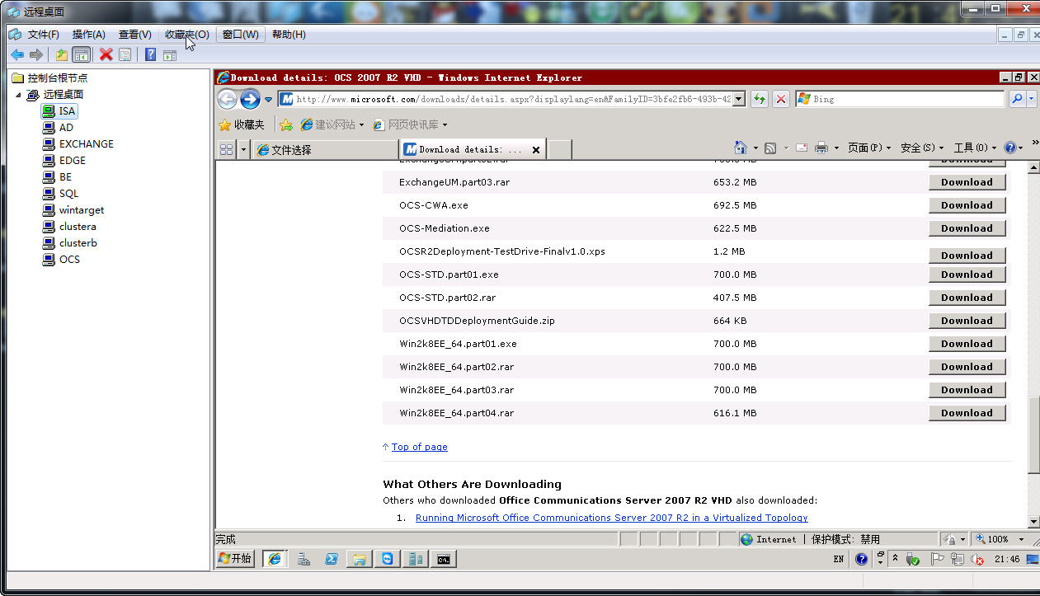
Task: Click the 开始 Start button
Action: 235,559
